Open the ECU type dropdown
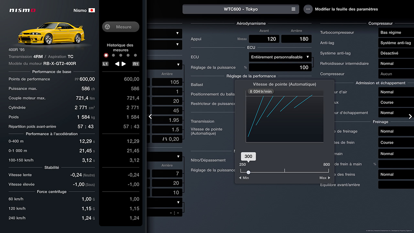The height and width of the screenshot is (233, 414). pos(280,57)
